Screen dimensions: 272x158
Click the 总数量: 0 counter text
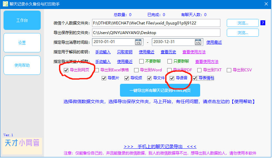pyautogui.click(x=123, y=15)
